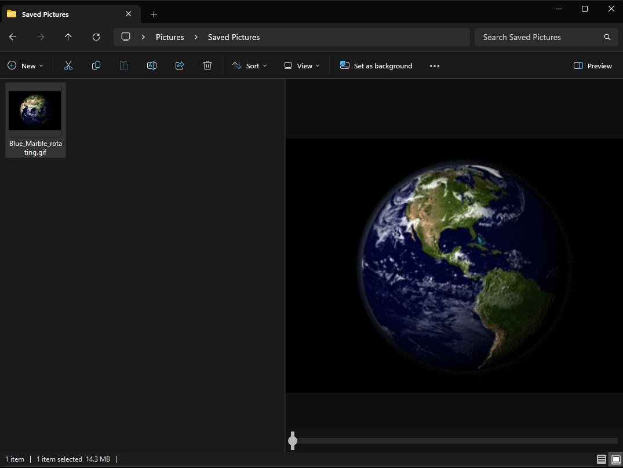Viewport: 623px width, 468px height.
Task: Open the New dropdown menu
Action: coord(25,66)
